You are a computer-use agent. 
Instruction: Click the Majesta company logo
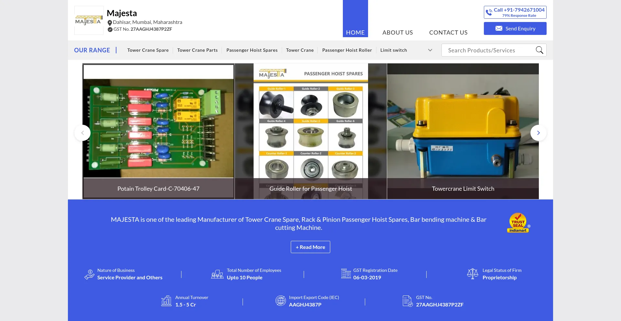click(89, 20)
